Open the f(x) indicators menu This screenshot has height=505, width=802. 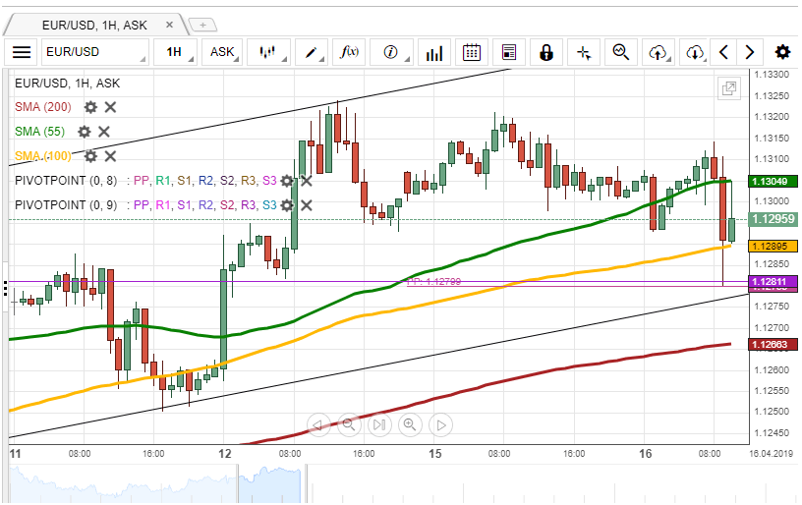[350, 52]
